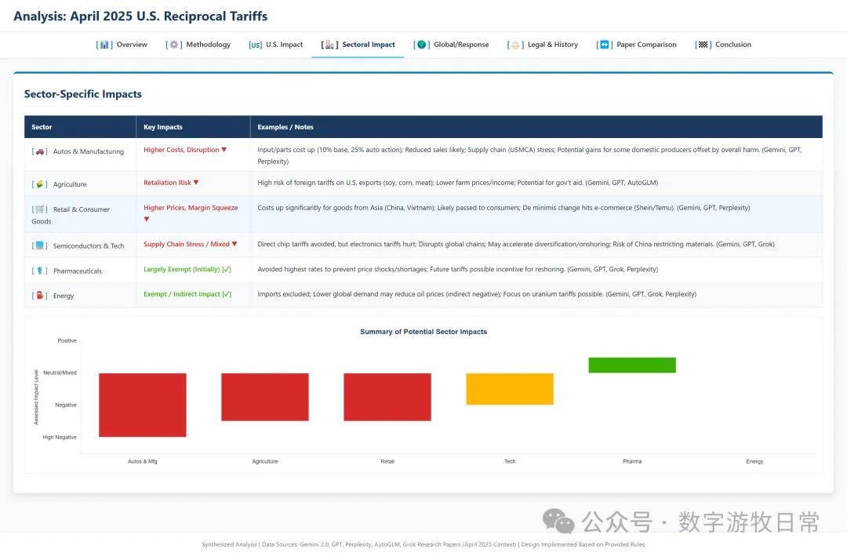
Task: Click the shopping cart icon in Retail row
Action: pyautogui.click(x=40, y=209)
